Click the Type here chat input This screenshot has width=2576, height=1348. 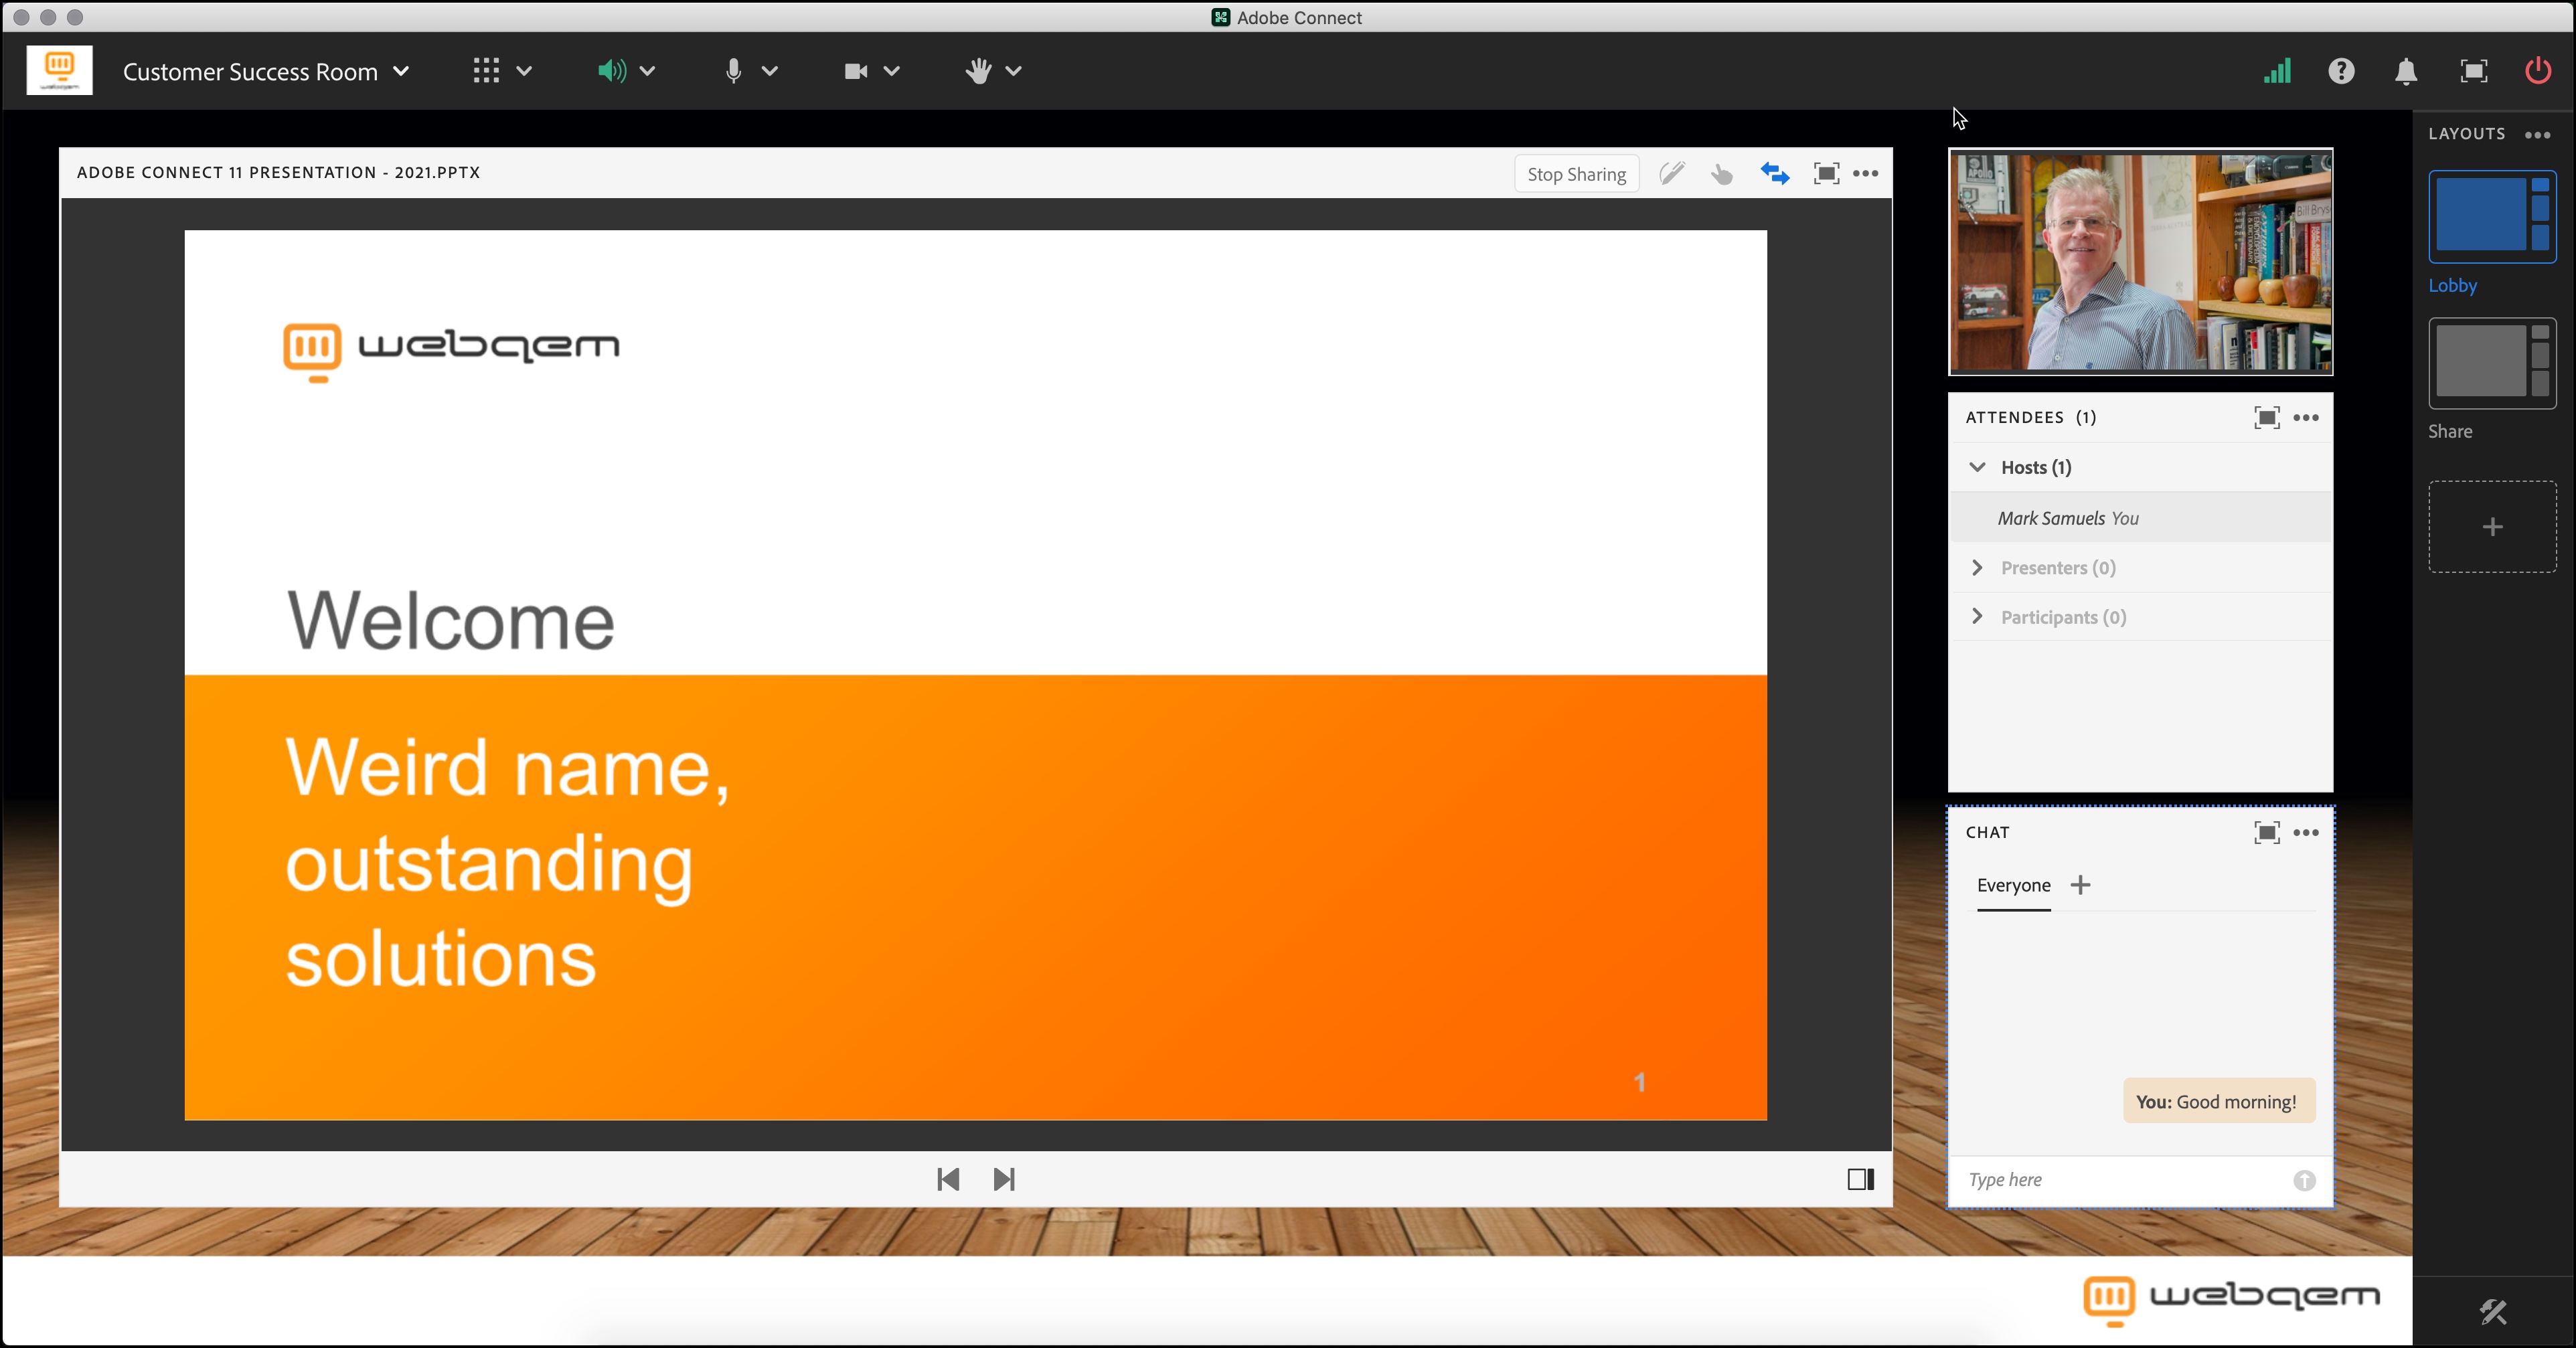2120,1180
